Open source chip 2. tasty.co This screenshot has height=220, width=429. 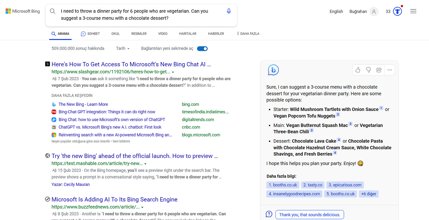tap(313, 185)
